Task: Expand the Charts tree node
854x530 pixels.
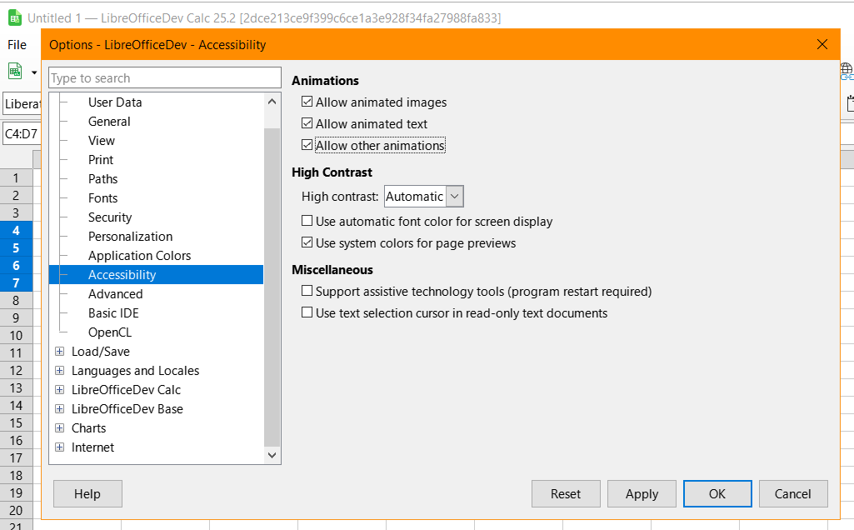Action: click(60, 428)
